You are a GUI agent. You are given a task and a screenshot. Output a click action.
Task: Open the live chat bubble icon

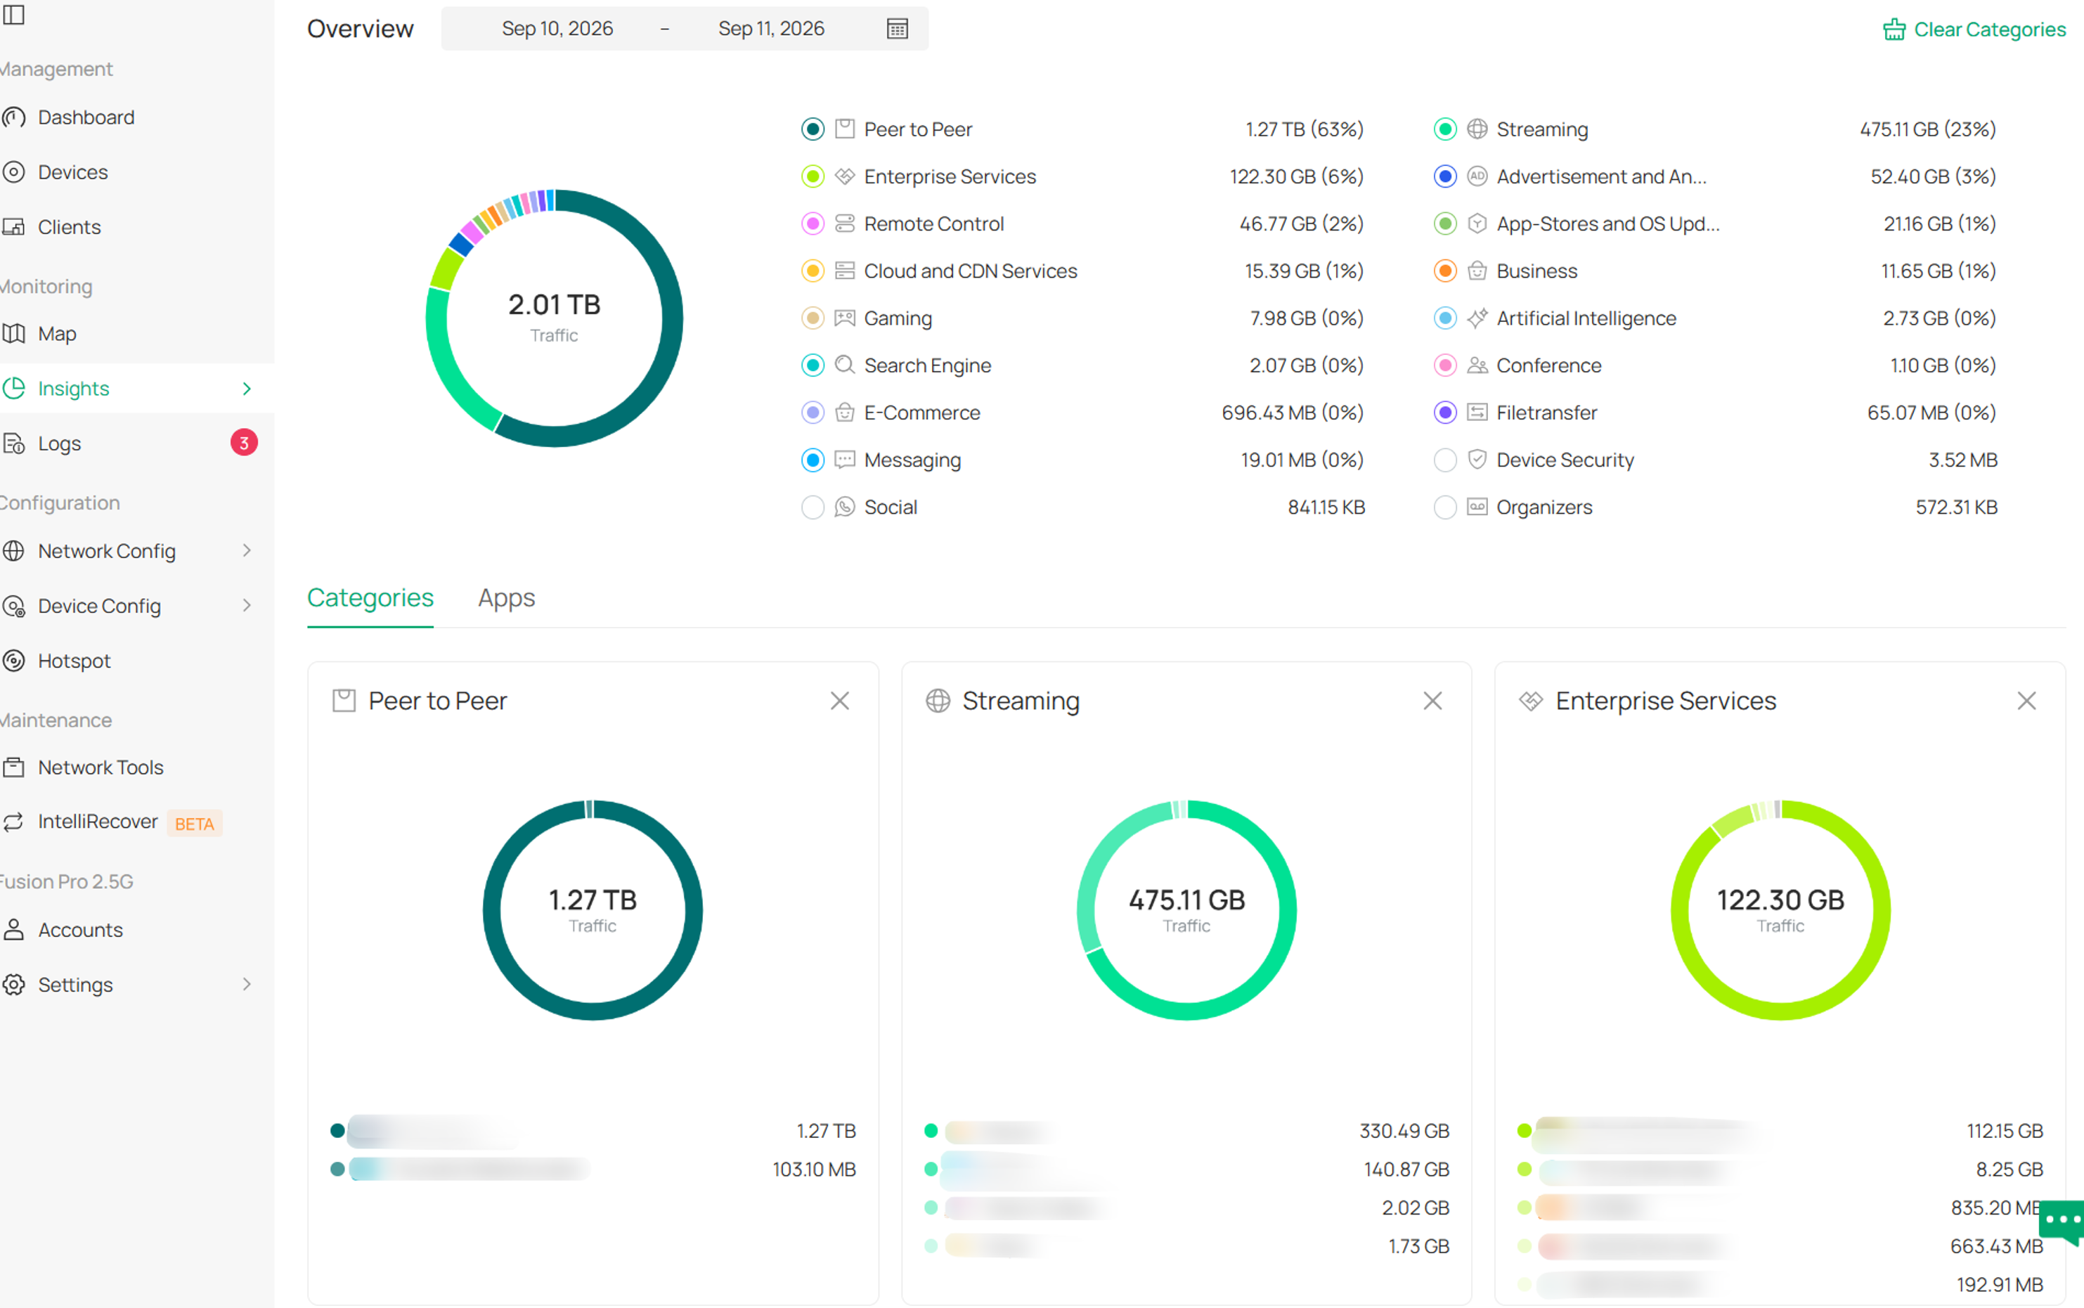[x=2062, y=1222]
